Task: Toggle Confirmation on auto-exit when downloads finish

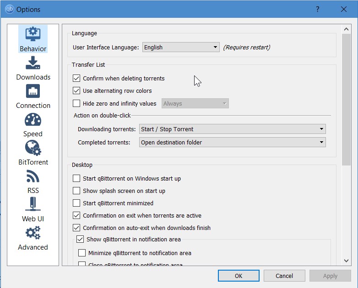Action: (x=76, y=228)
